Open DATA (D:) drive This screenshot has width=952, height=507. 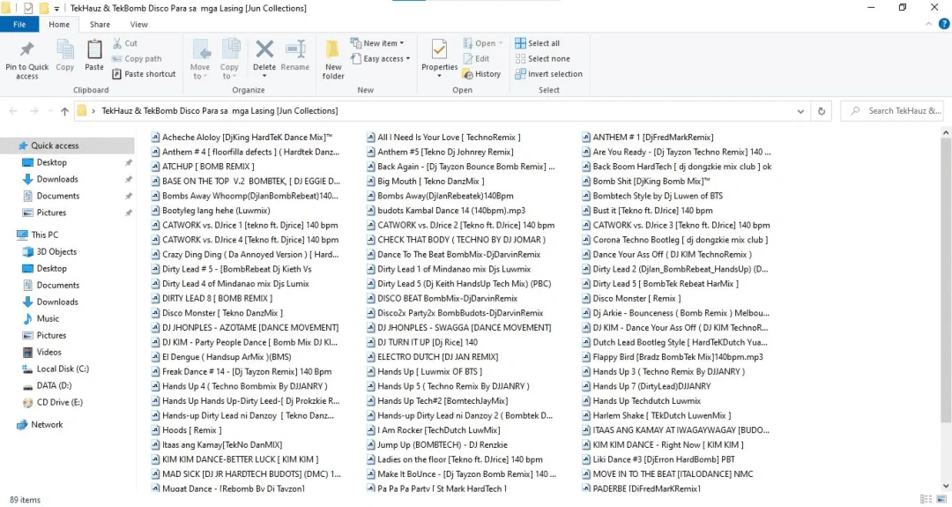(x=54, y=385)
